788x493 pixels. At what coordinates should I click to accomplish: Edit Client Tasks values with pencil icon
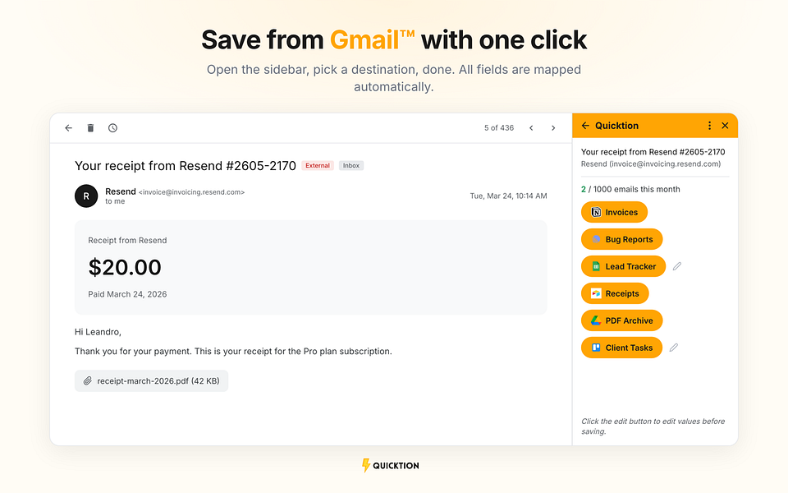673,348
